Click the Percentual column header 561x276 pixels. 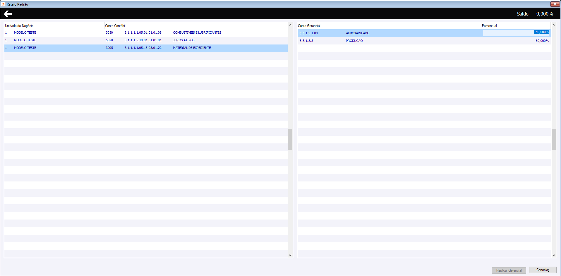click(489, 26)
